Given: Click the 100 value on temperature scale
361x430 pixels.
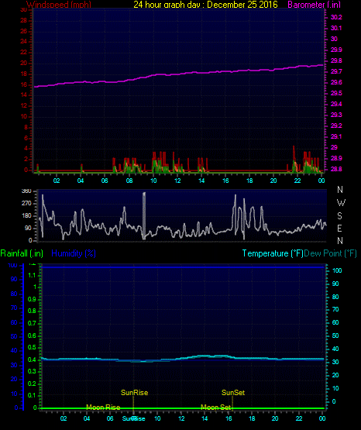Looking at the screenshot, I should coord(337,270).
